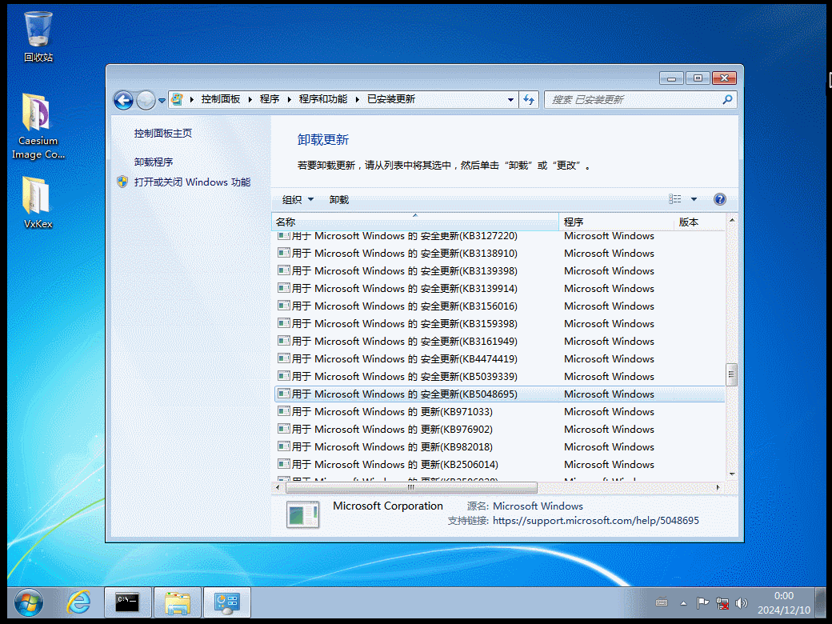Show hidden tray icons arrow
Viewport: 832px width, 624px height.
tap(683, 603)
